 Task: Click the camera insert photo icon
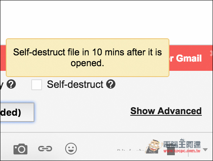[x=20, y=149]
